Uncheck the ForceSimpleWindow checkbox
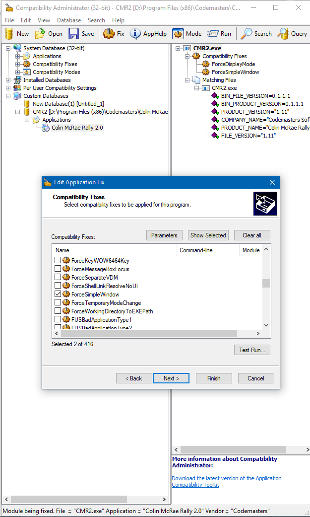The image size is (310, 517). 58,294
